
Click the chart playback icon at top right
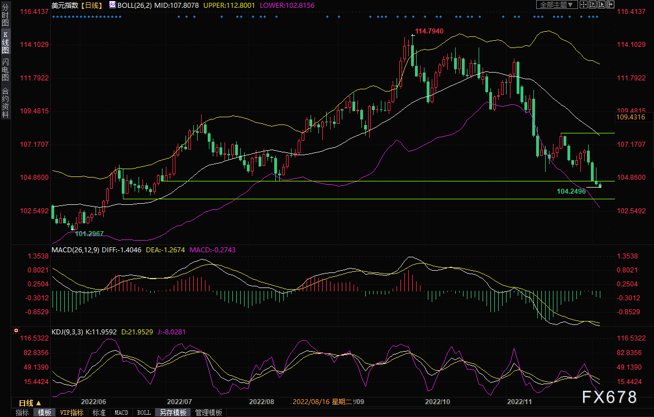click(x=602, y=4)
